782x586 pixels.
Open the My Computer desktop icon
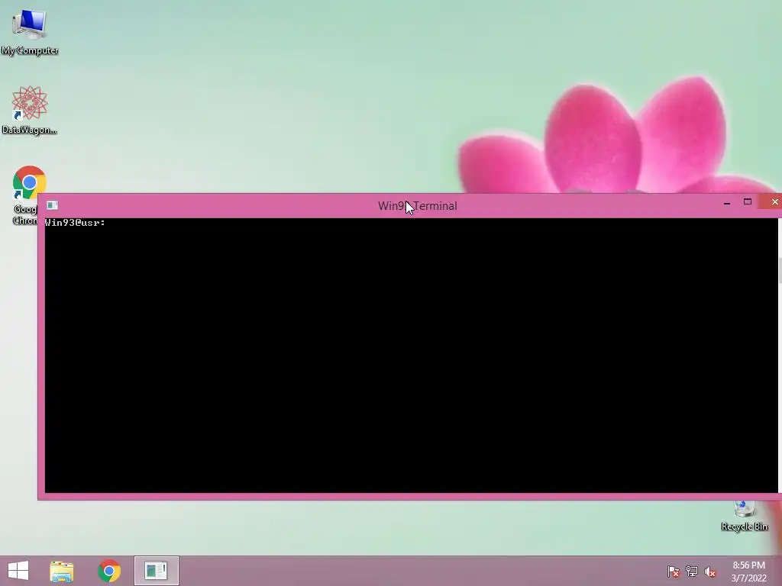pos(30,31)
